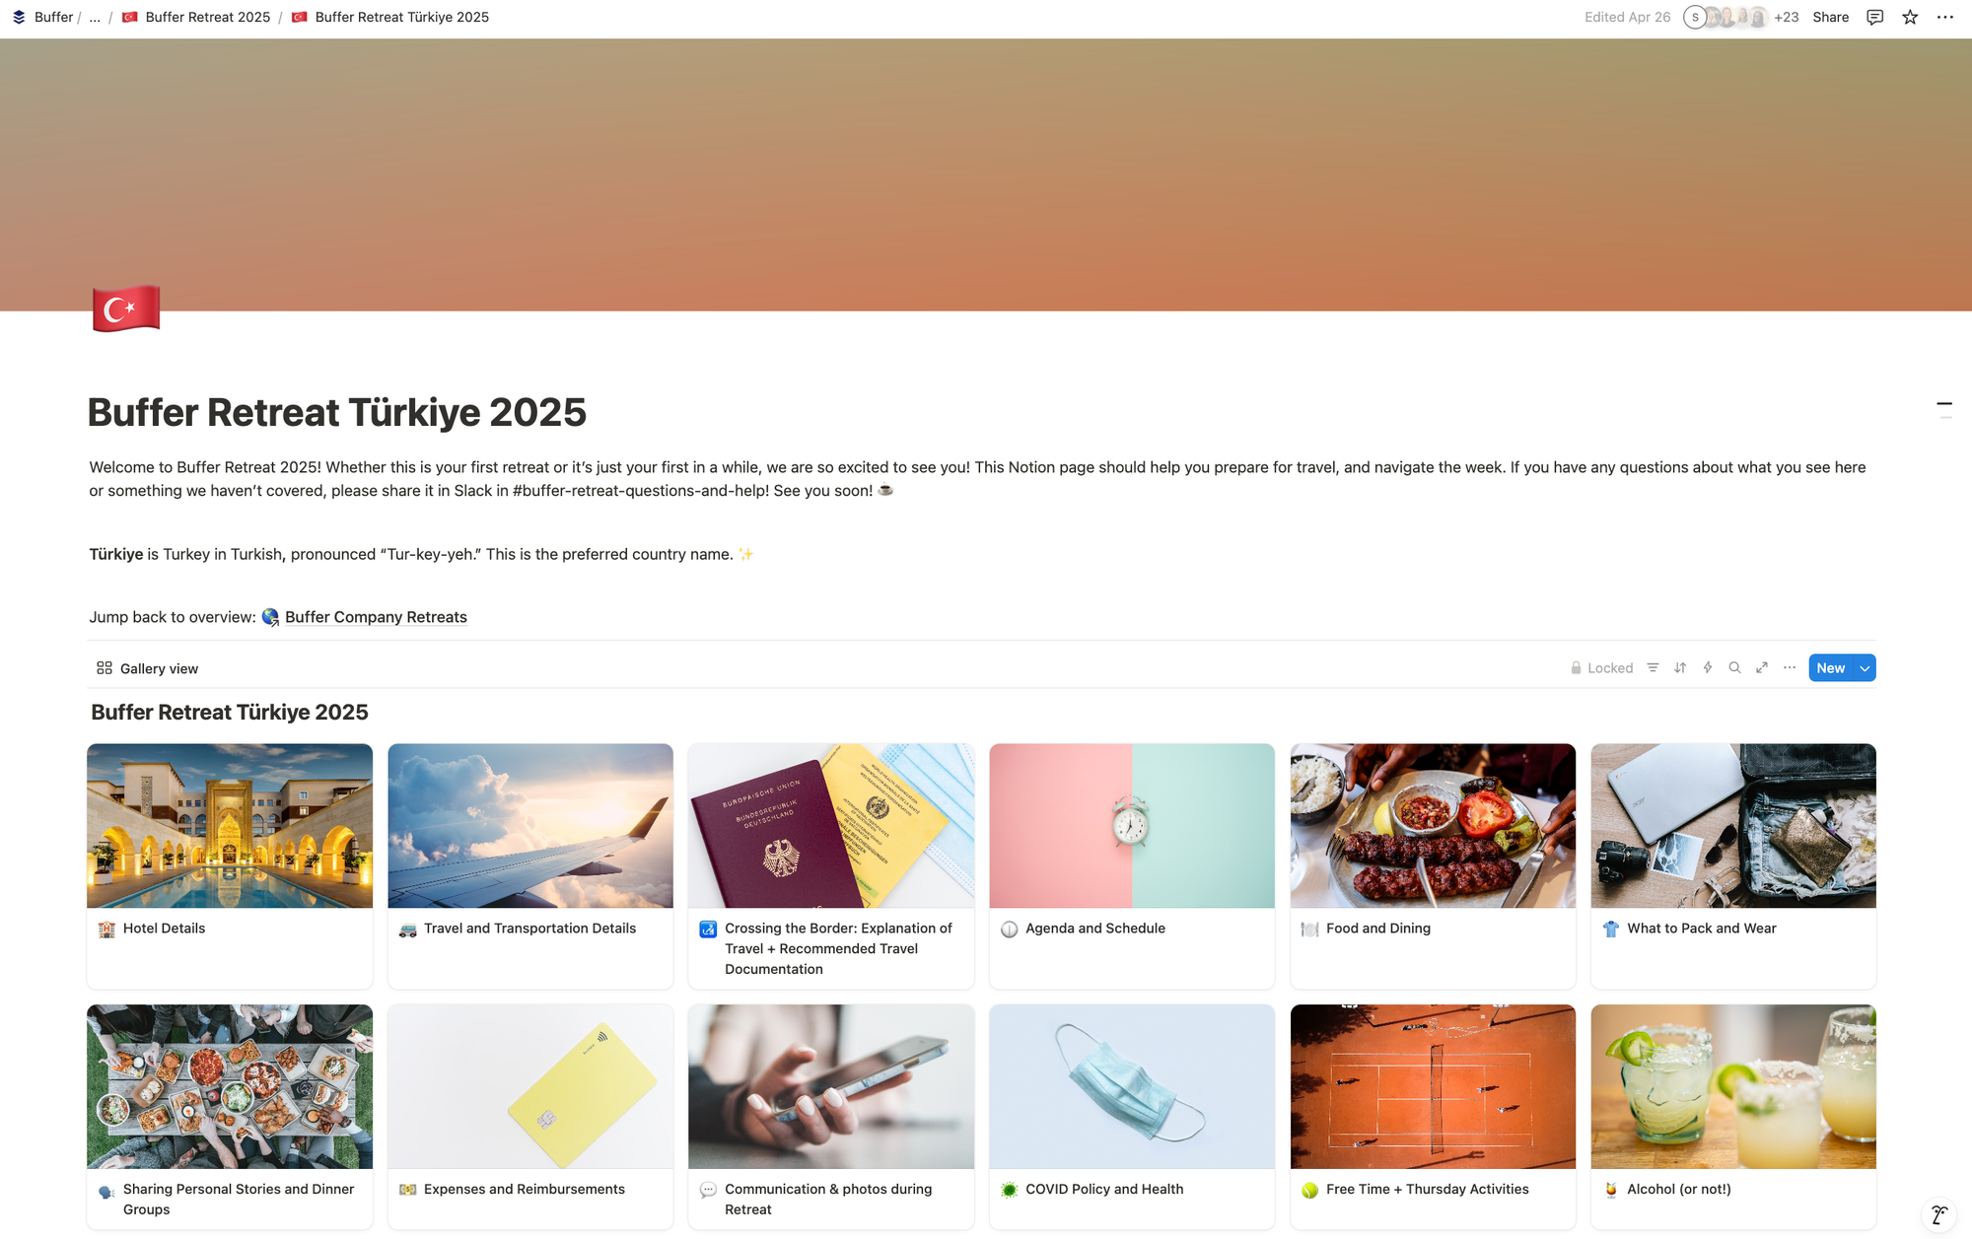Image resolution: width=1972 pixels, height=1239 pixels.
Task: Open the Hotel Details card
Action: (x=230, y=866)
